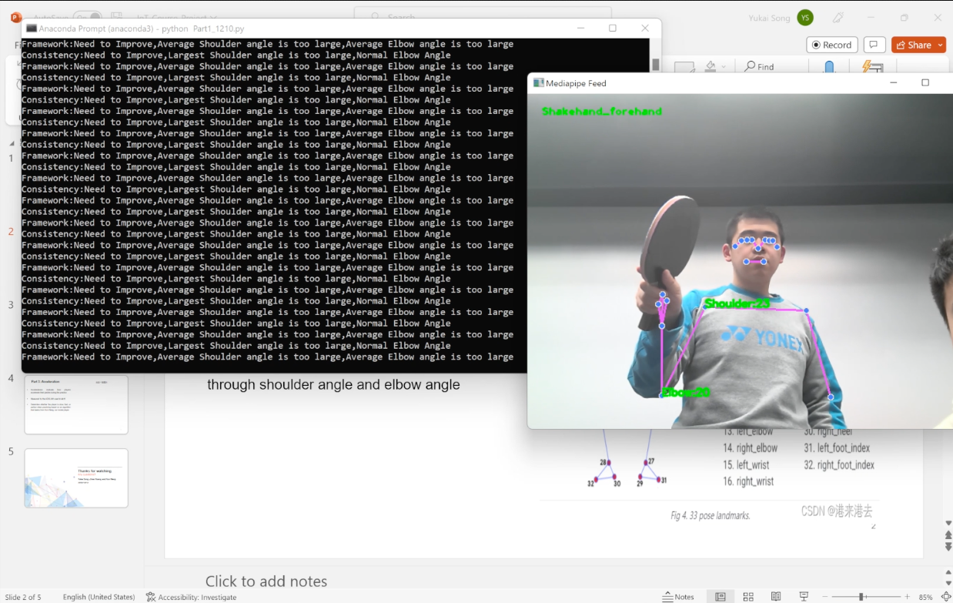Restore down the PowerPoint window
The image size is (953, 603).
coord(904,17)
